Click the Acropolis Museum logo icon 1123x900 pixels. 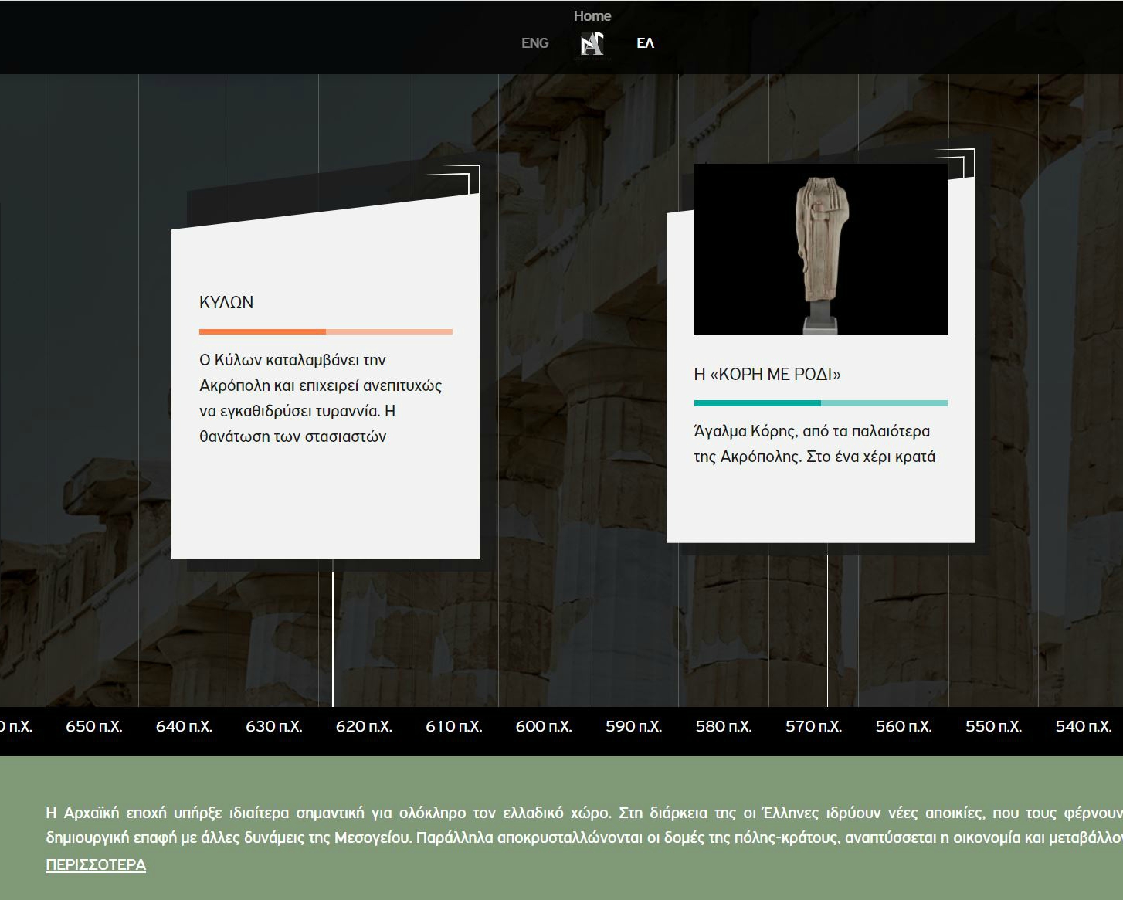click(x=592, y=44)
